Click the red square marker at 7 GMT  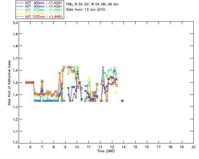tap(42, 81)
